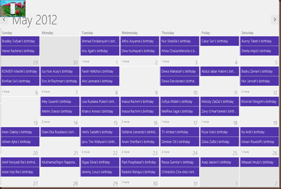Go to next month with right arrow
Image resolution: width=281 pixels, height=189 pixels.
click(275, 19)
